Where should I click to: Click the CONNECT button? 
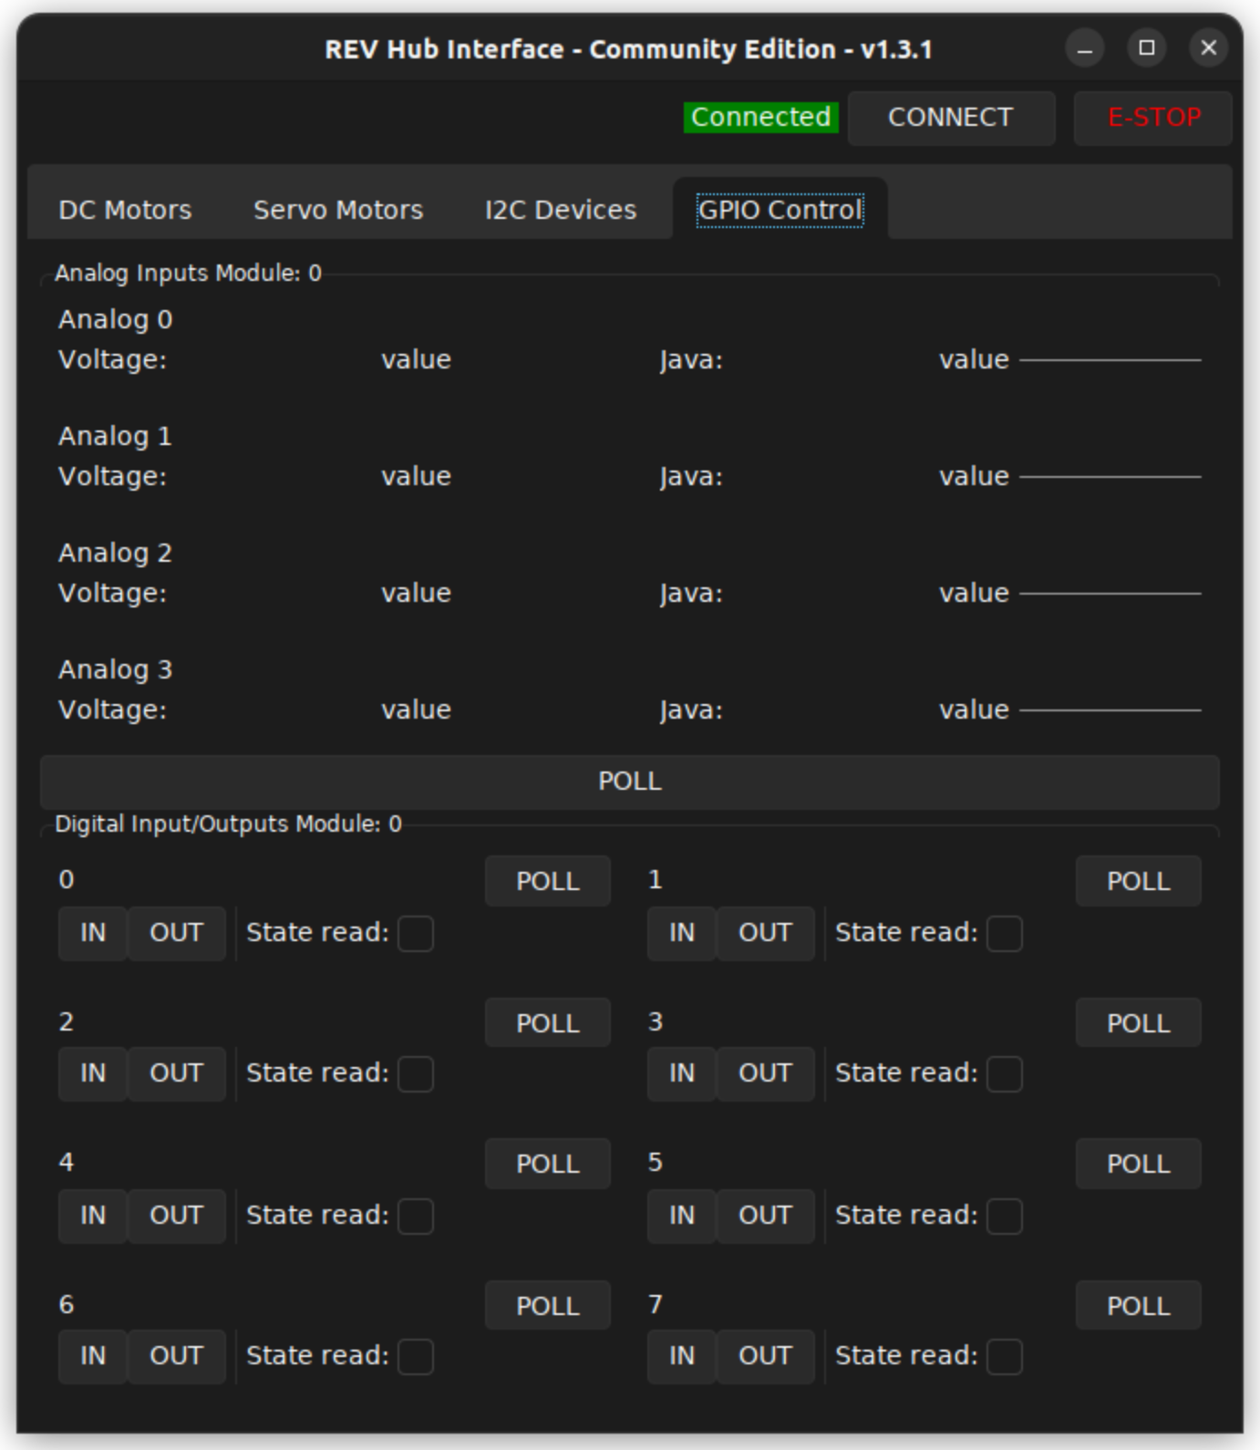pos(951,118)
